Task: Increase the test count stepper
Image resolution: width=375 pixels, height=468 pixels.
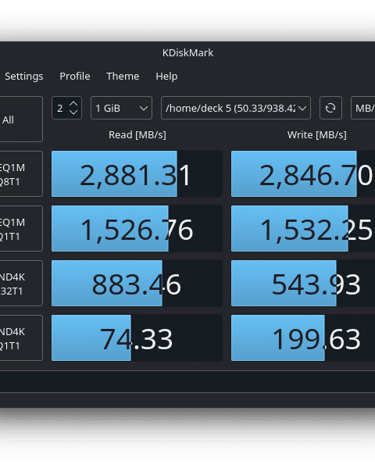Action: pyautogui.click(x=73, y=104)
